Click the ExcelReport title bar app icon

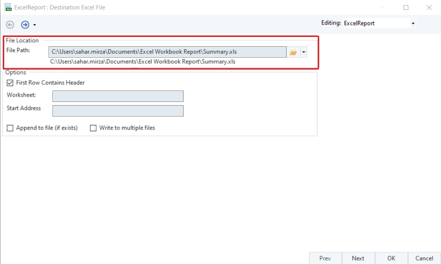8,7
